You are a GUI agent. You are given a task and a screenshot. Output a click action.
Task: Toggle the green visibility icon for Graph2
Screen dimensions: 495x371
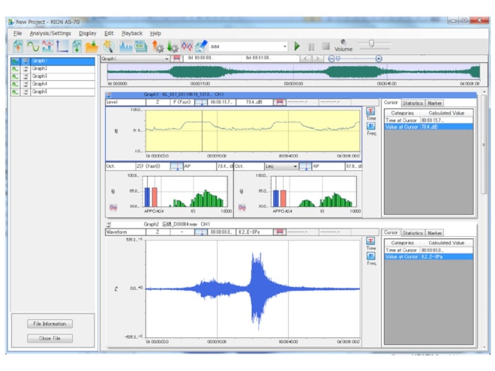tap(16, 68)
